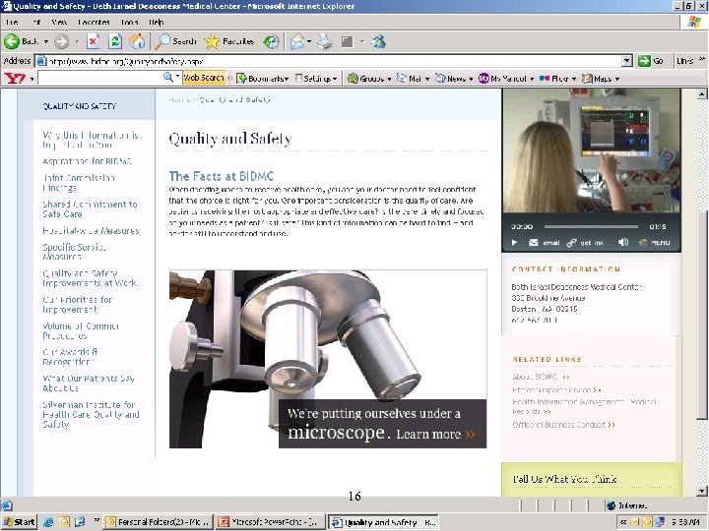
Task: Open Flickr toolbar item
Action: (x=557, y=78)
